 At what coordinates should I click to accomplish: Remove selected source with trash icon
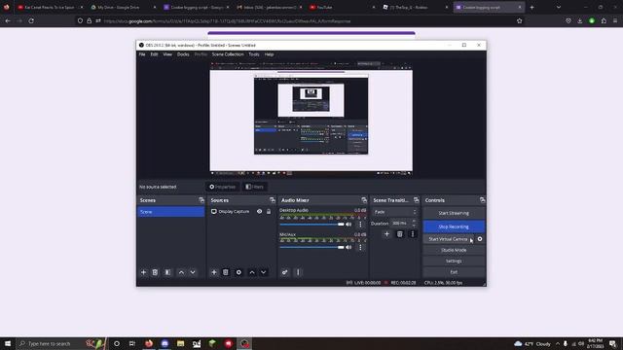tap(225, 272)
